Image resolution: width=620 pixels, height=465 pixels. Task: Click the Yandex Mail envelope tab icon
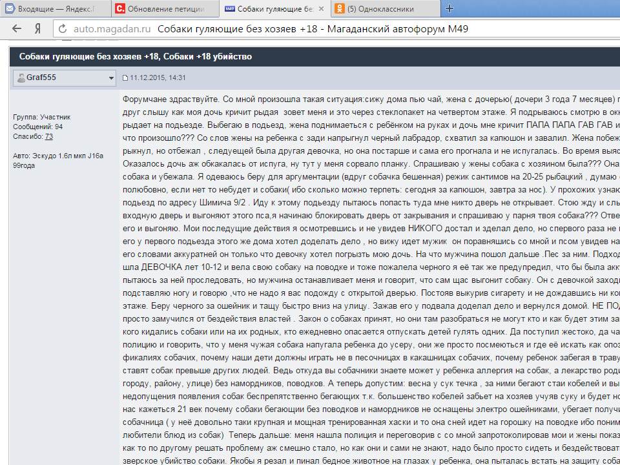click(10, 9)
